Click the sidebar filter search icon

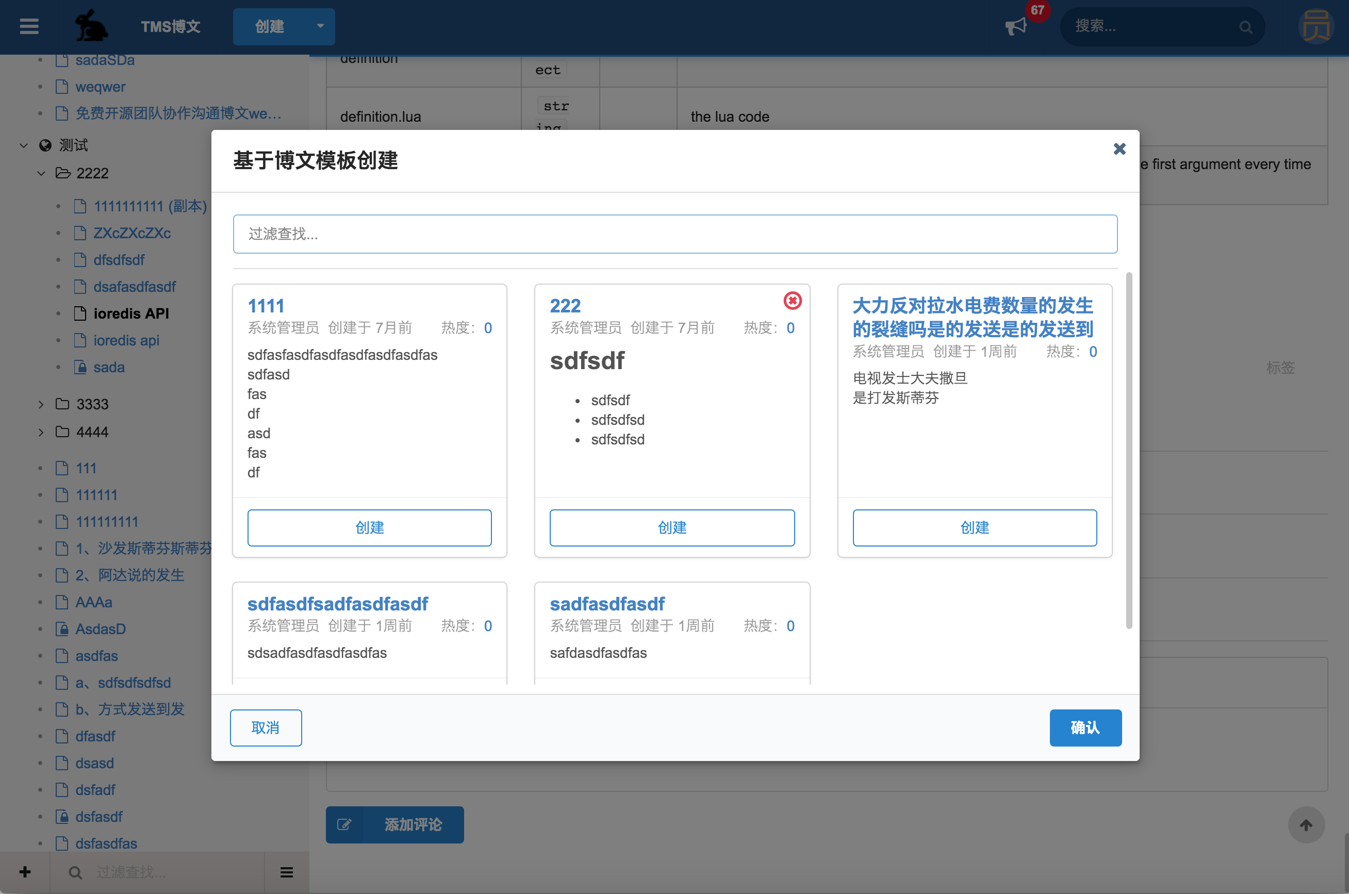click(x=75, y=872)
